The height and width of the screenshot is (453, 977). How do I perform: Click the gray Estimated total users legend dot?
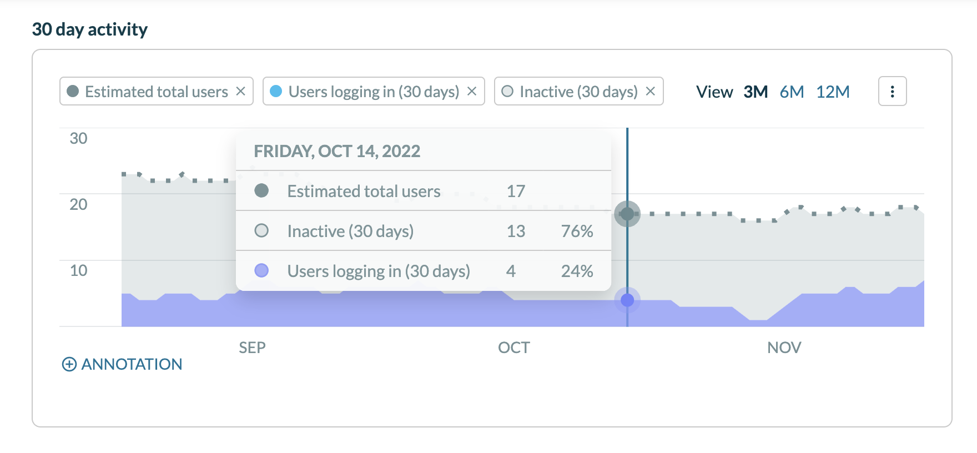[73, 91]
